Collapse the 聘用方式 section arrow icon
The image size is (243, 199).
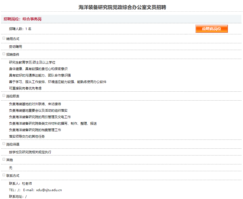[x=4, y=38]
